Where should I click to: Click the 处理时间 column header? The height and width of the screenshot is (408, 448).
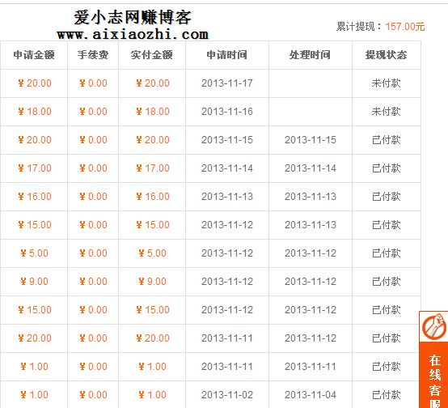pos(310,55)
